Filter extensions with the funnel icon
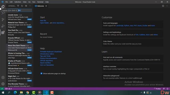Screen dimensions: 170x95 (18, 6)
